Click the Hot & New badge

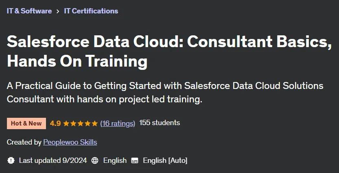(x=26, y=123)
